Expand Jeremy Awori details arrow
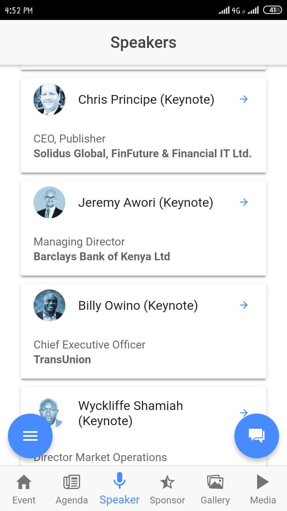Image resolution: width=287 pixels, height=511 pixels. click(244, 202)
